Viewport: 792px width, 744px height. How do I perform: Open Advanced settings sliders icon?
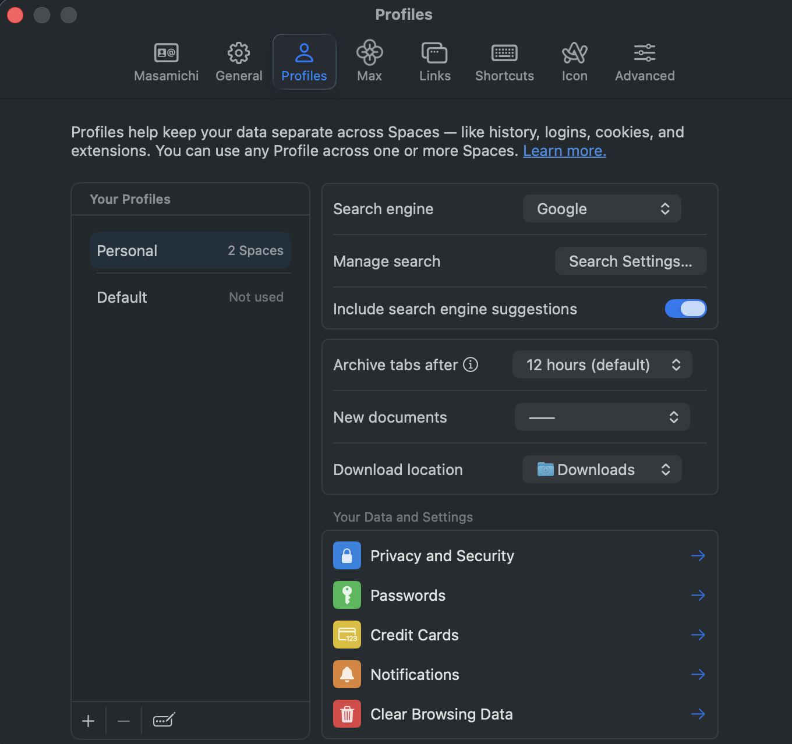point(645,53)
